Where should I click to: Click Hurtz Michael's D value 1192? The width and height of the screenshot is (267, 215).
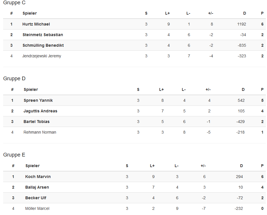tap(241, 24)
